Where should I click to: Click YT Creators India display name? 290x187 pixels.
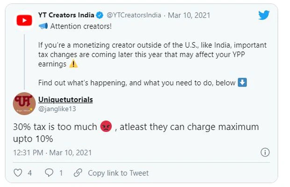tap(66, 15)
